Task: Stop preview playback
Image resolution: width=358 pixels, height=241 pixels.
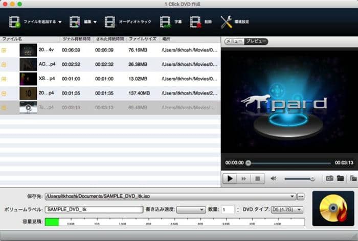Action: [x=258, y=179]
